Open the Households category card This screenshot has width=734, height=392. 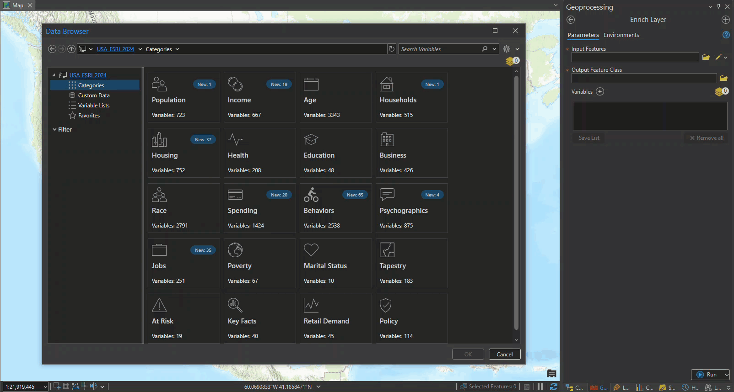(411, 97)
